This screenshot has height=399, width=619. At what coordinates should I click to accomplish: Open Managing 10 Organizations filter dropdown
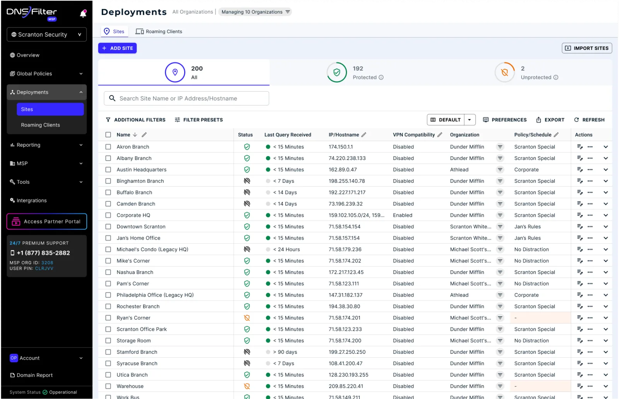255,12
